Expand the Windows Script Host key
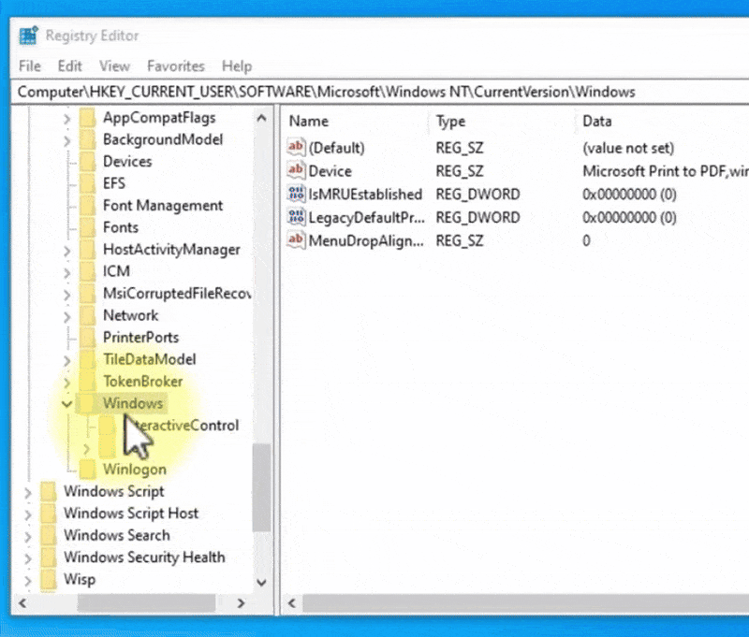The height and width of the screenshot is (637, 749). coord(28,513)
